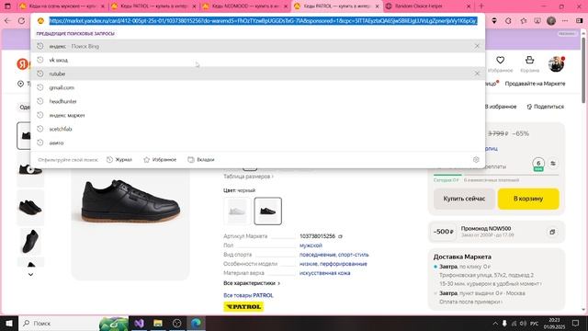The height and width of the screenshot is (331, 588).
Task: Open 'мужской' gender attribute link
Action: click(x=311, y=245)
